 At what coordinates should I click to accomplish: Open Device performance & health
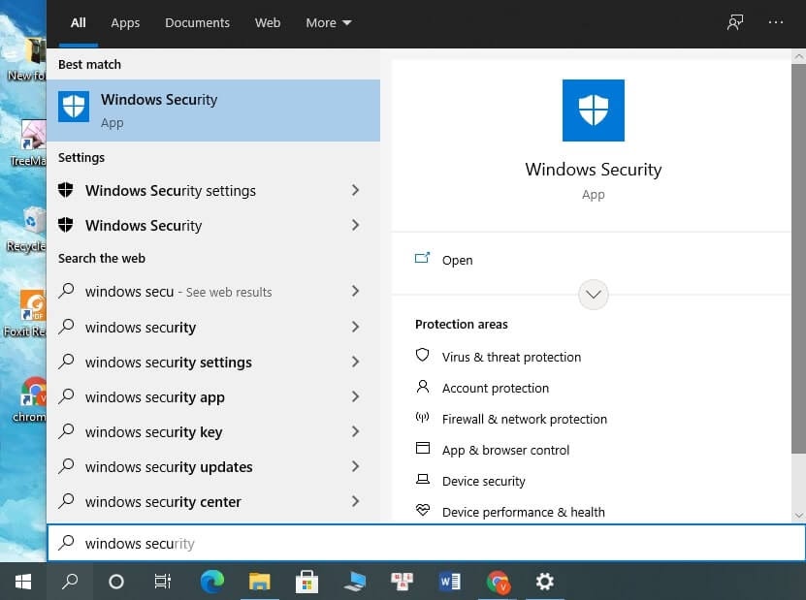524,512
